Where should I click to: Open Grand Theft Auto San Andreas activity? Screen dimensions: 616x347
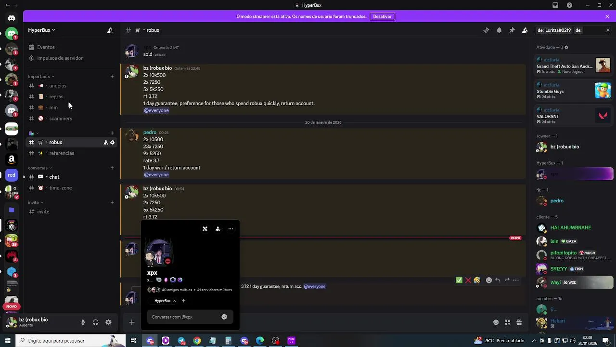[574, 65]
